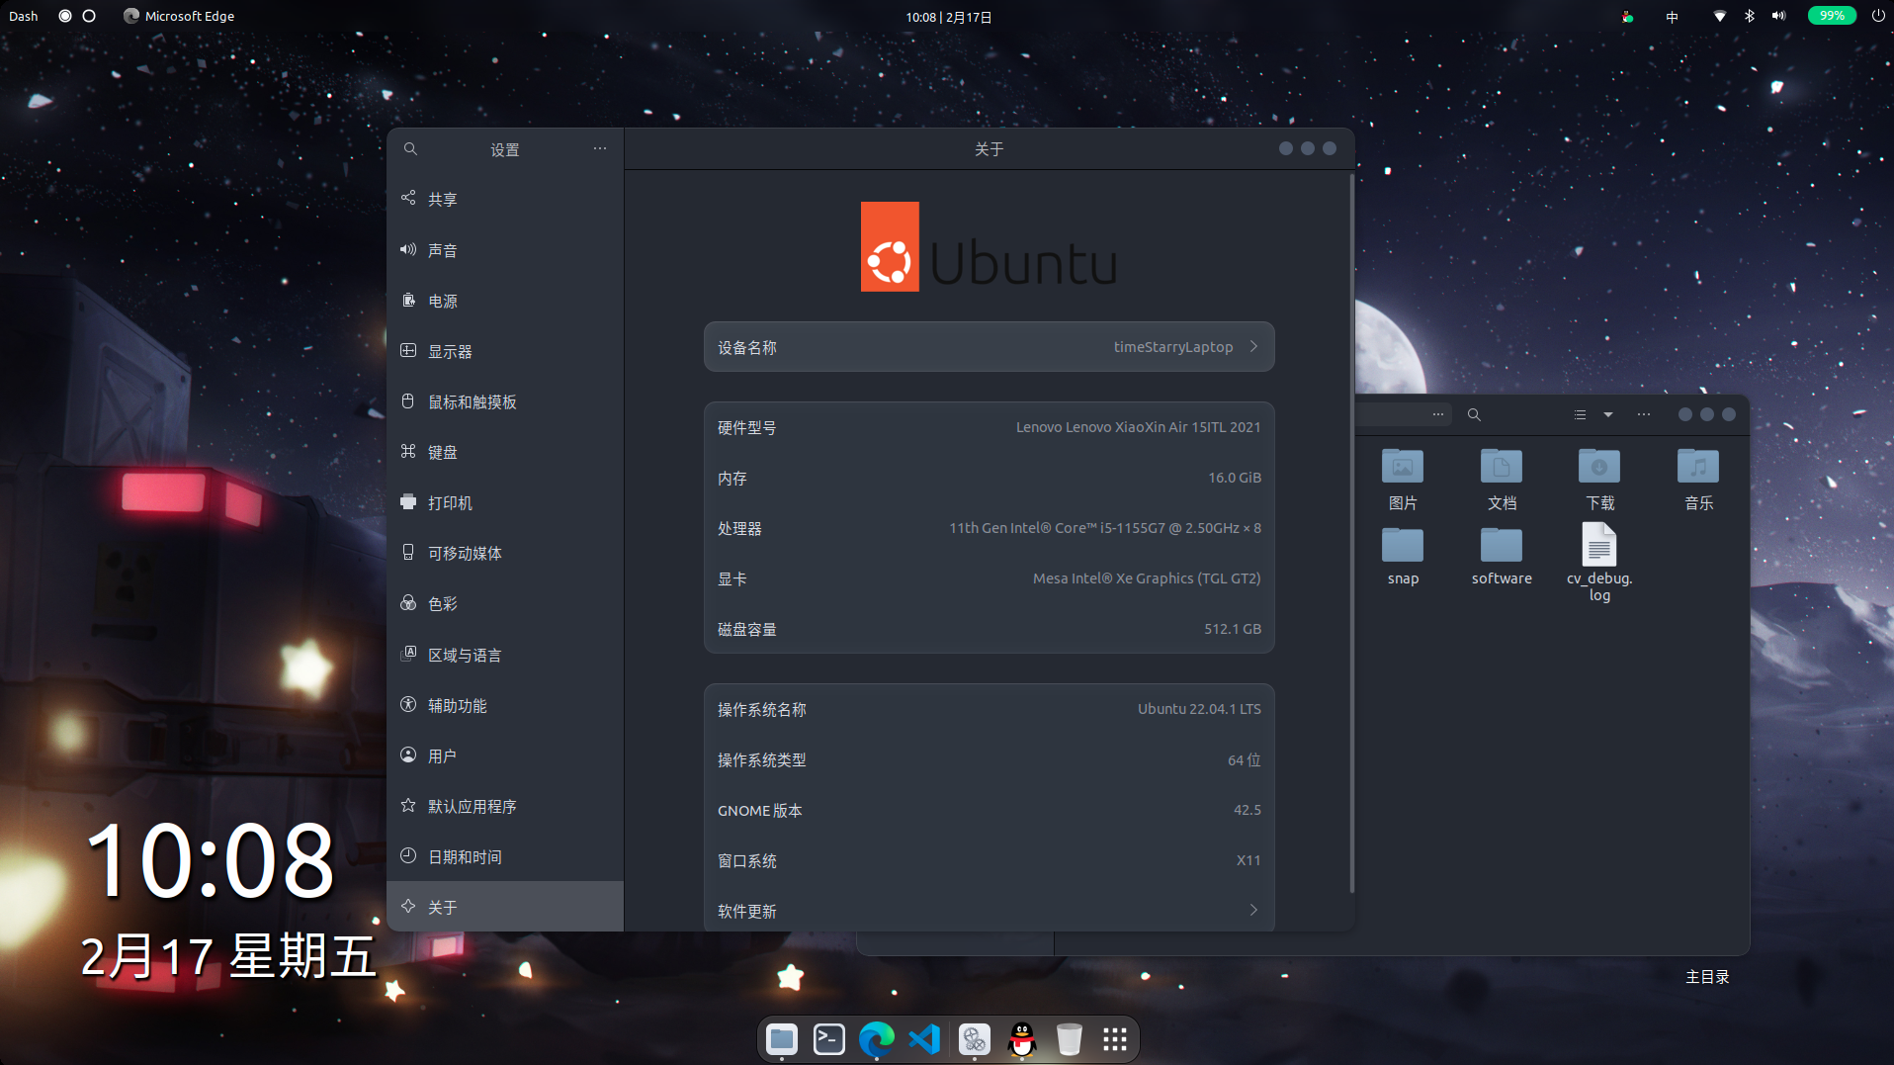Expand the 软件更新 row

989,911
